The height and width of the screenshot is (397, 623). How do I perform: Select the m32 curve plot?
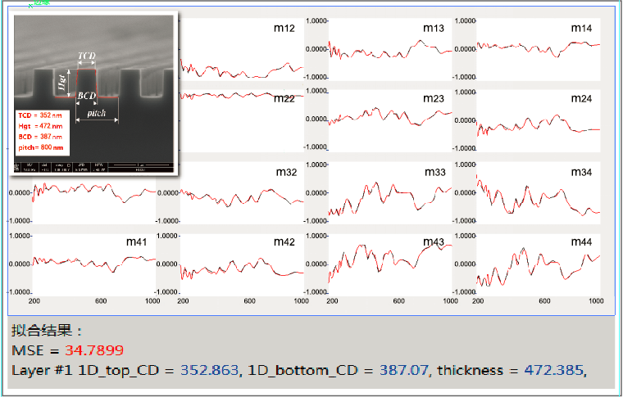point(242,193)
